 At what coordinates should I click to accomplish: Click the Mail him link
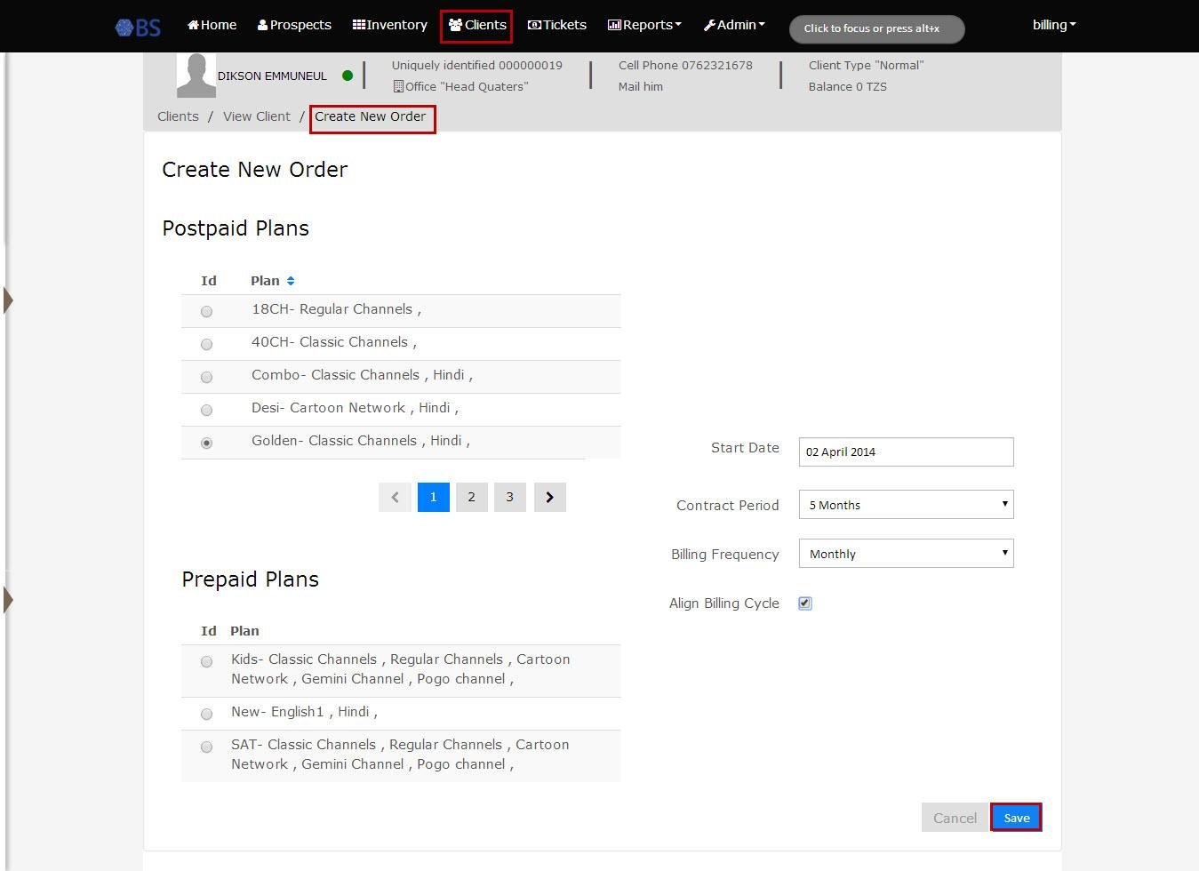pyautogui.click(x=640, y=86)
